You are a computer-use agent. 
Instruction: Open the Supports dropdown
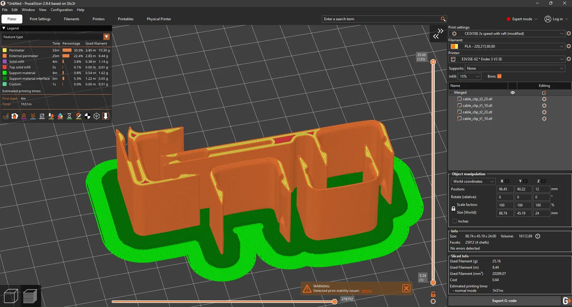pos(515,69)
